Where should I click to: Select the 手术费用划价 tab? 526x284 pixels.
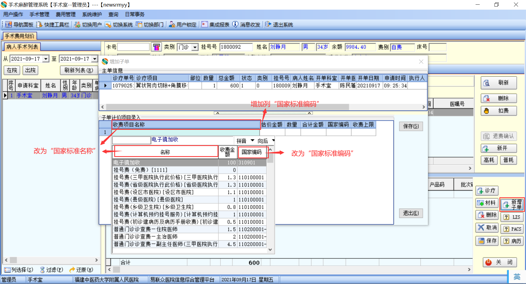[20, 36]
